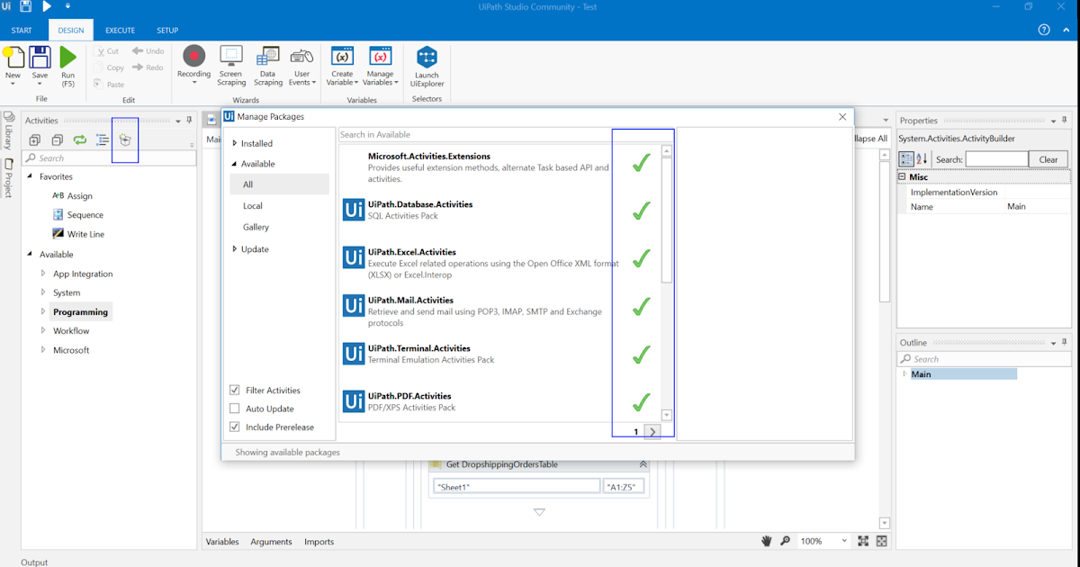Expand the Update section in Manage Packages
Viewport: 1080px width, 567px height.
[x=255, y=248]
